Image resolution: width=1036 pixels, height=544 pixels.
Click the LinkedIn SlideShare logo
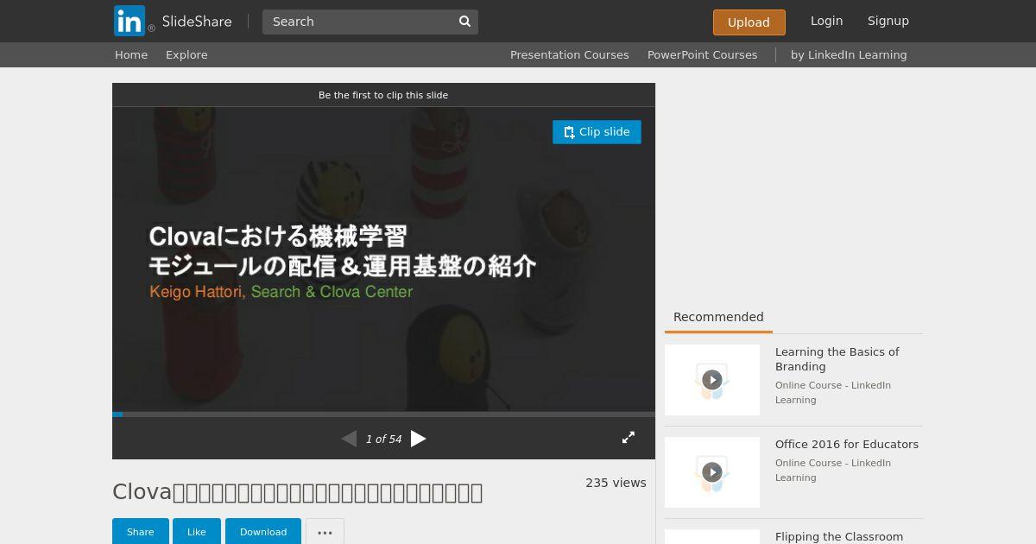(173, 21)
